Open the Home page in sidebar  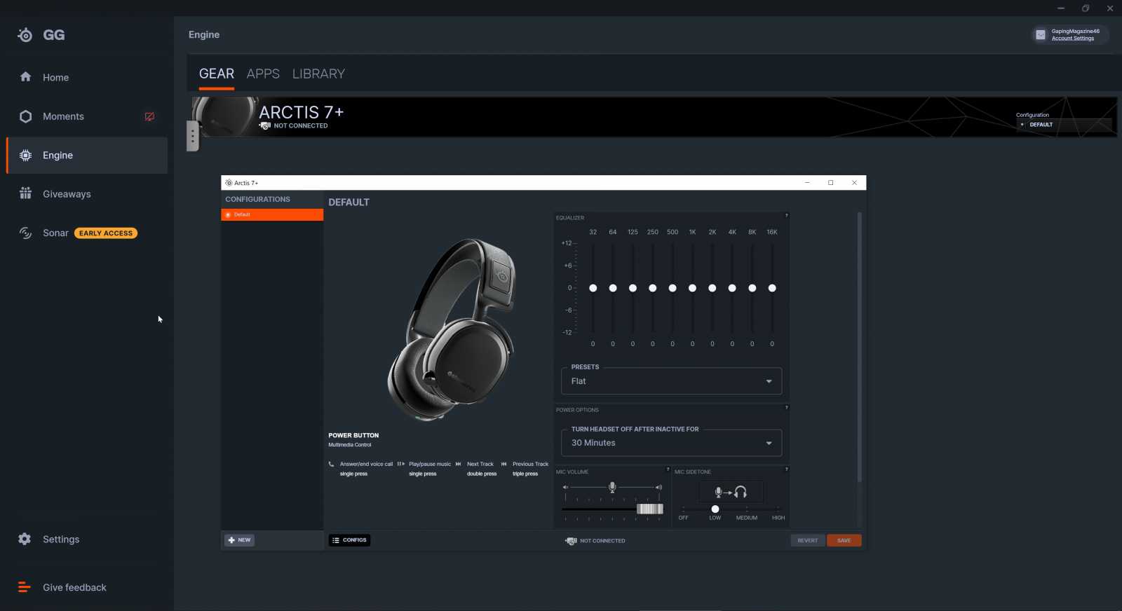tap(87, 77)
